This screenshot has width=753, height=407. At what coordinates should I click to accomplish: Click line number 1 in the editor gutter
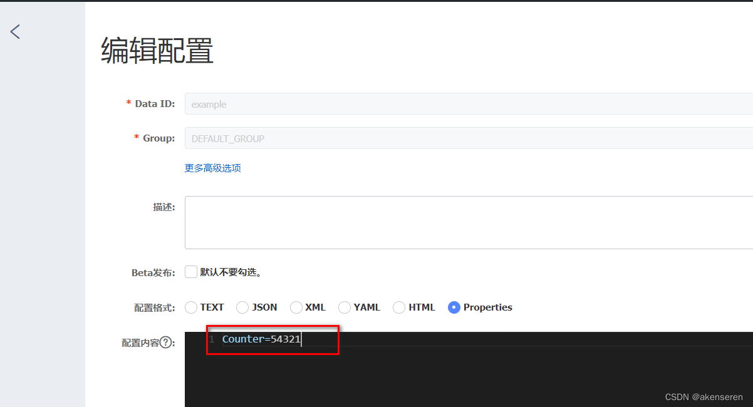(x=212, y=339)
